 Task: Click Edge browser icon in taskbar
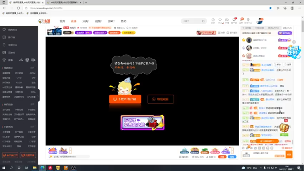42,168
